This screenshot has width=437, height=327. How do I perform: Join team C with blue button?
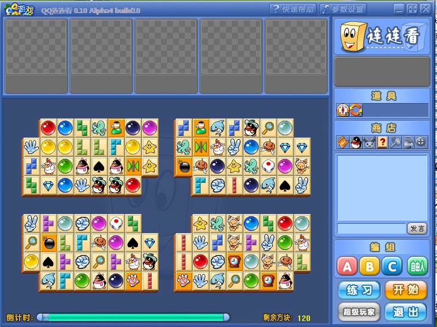pos(392,266)
